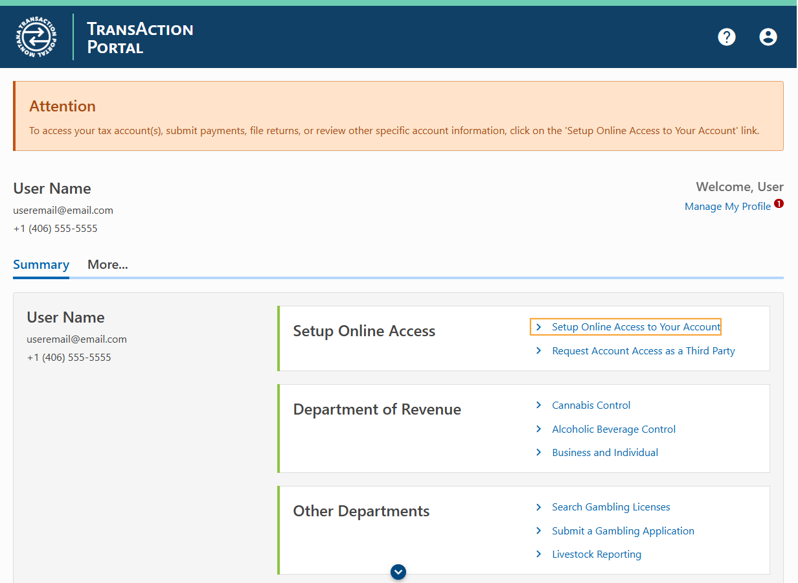Open Request Account Access as a Third Party
The height and width of the screenshot is (583, 798).
click(x=643, y=350)
